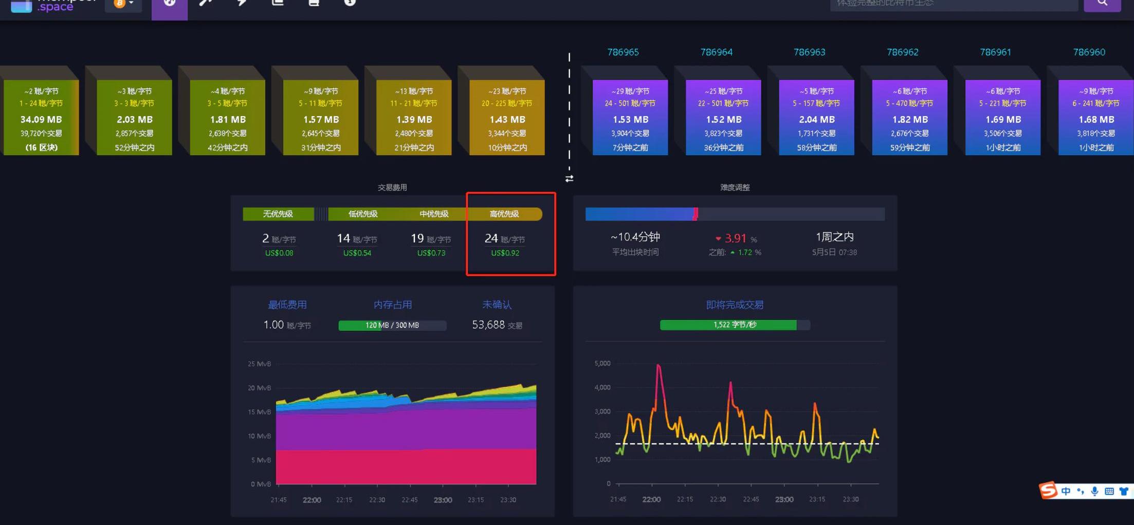Screen dimensions: 1134x525
Task: Click the mempool.space logo
Action: (51, 5)
